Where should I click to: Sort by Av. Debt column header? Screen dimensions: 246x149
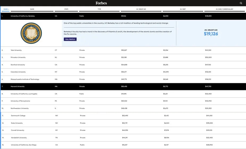tap(183, 9)
